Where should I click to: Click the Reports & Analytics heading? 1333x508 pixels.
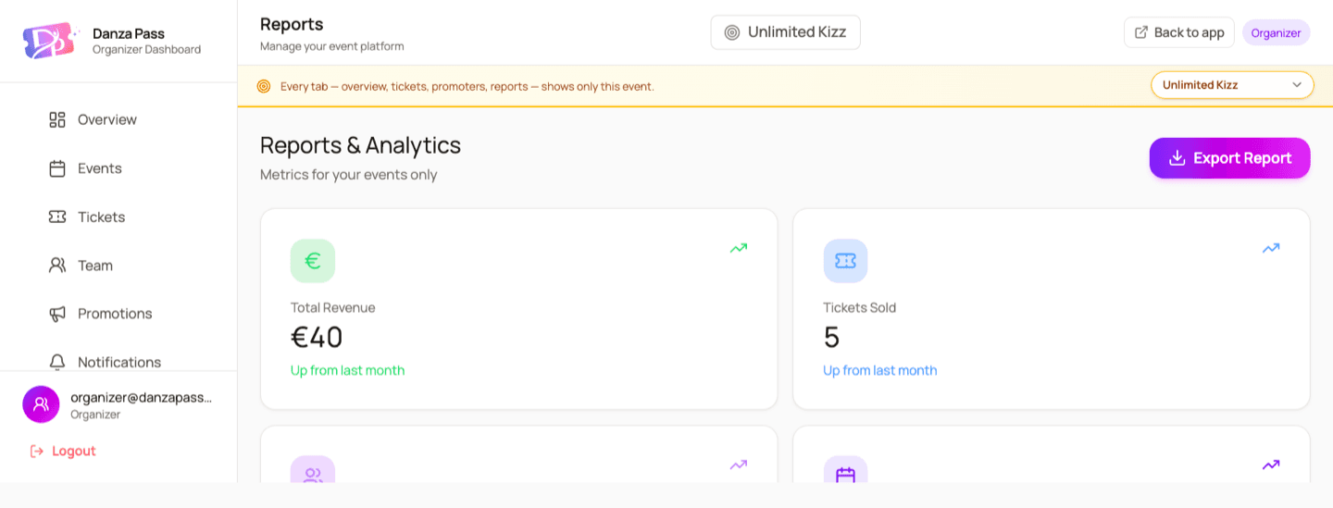coord(360,145)
